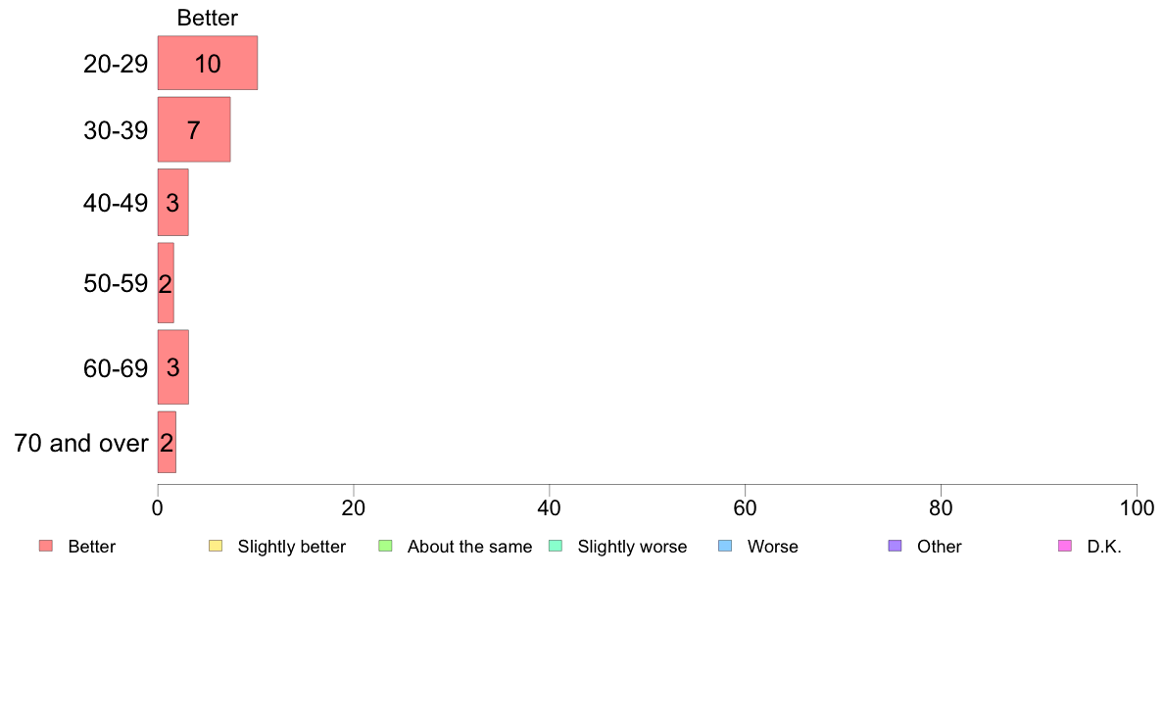1164x721 pixels.
Task: Click the 100 tick label on axis
Action: (x=1137, y=507)
